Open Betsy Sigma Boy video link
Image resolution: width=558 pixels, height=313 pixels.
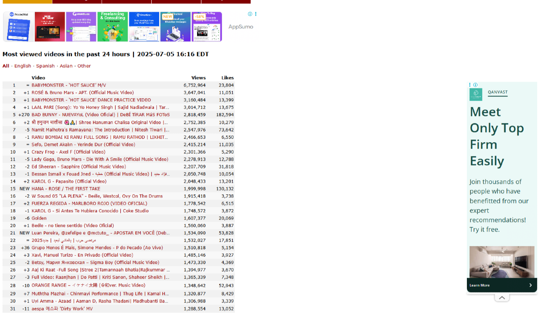coord(95,263)
